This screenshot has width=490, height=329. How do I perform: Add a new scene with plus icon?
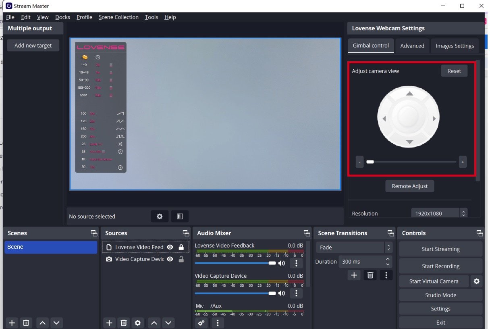12,323
